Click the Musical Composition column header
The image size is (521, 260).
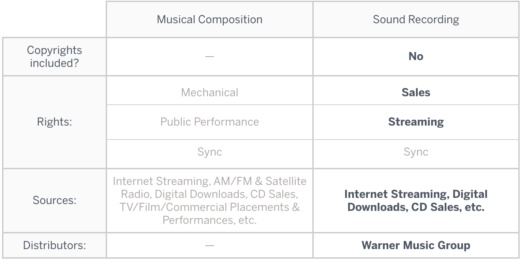(x=209, y=19)
